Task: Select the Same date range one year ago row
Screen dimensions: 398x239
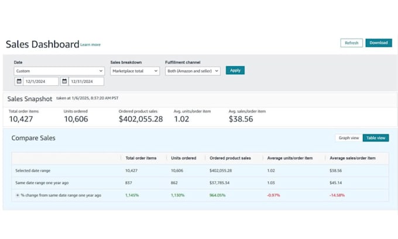Action: point(42,183)
